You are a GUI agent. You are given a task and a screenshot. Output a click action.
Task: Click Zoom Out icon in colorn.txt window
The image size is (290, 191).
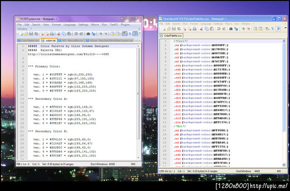[105, 34]
